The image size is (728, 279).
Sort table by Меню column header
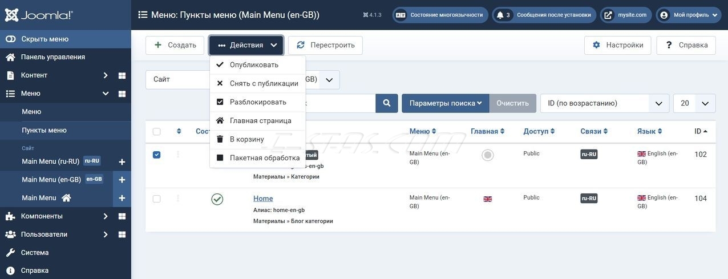point(423,131)
